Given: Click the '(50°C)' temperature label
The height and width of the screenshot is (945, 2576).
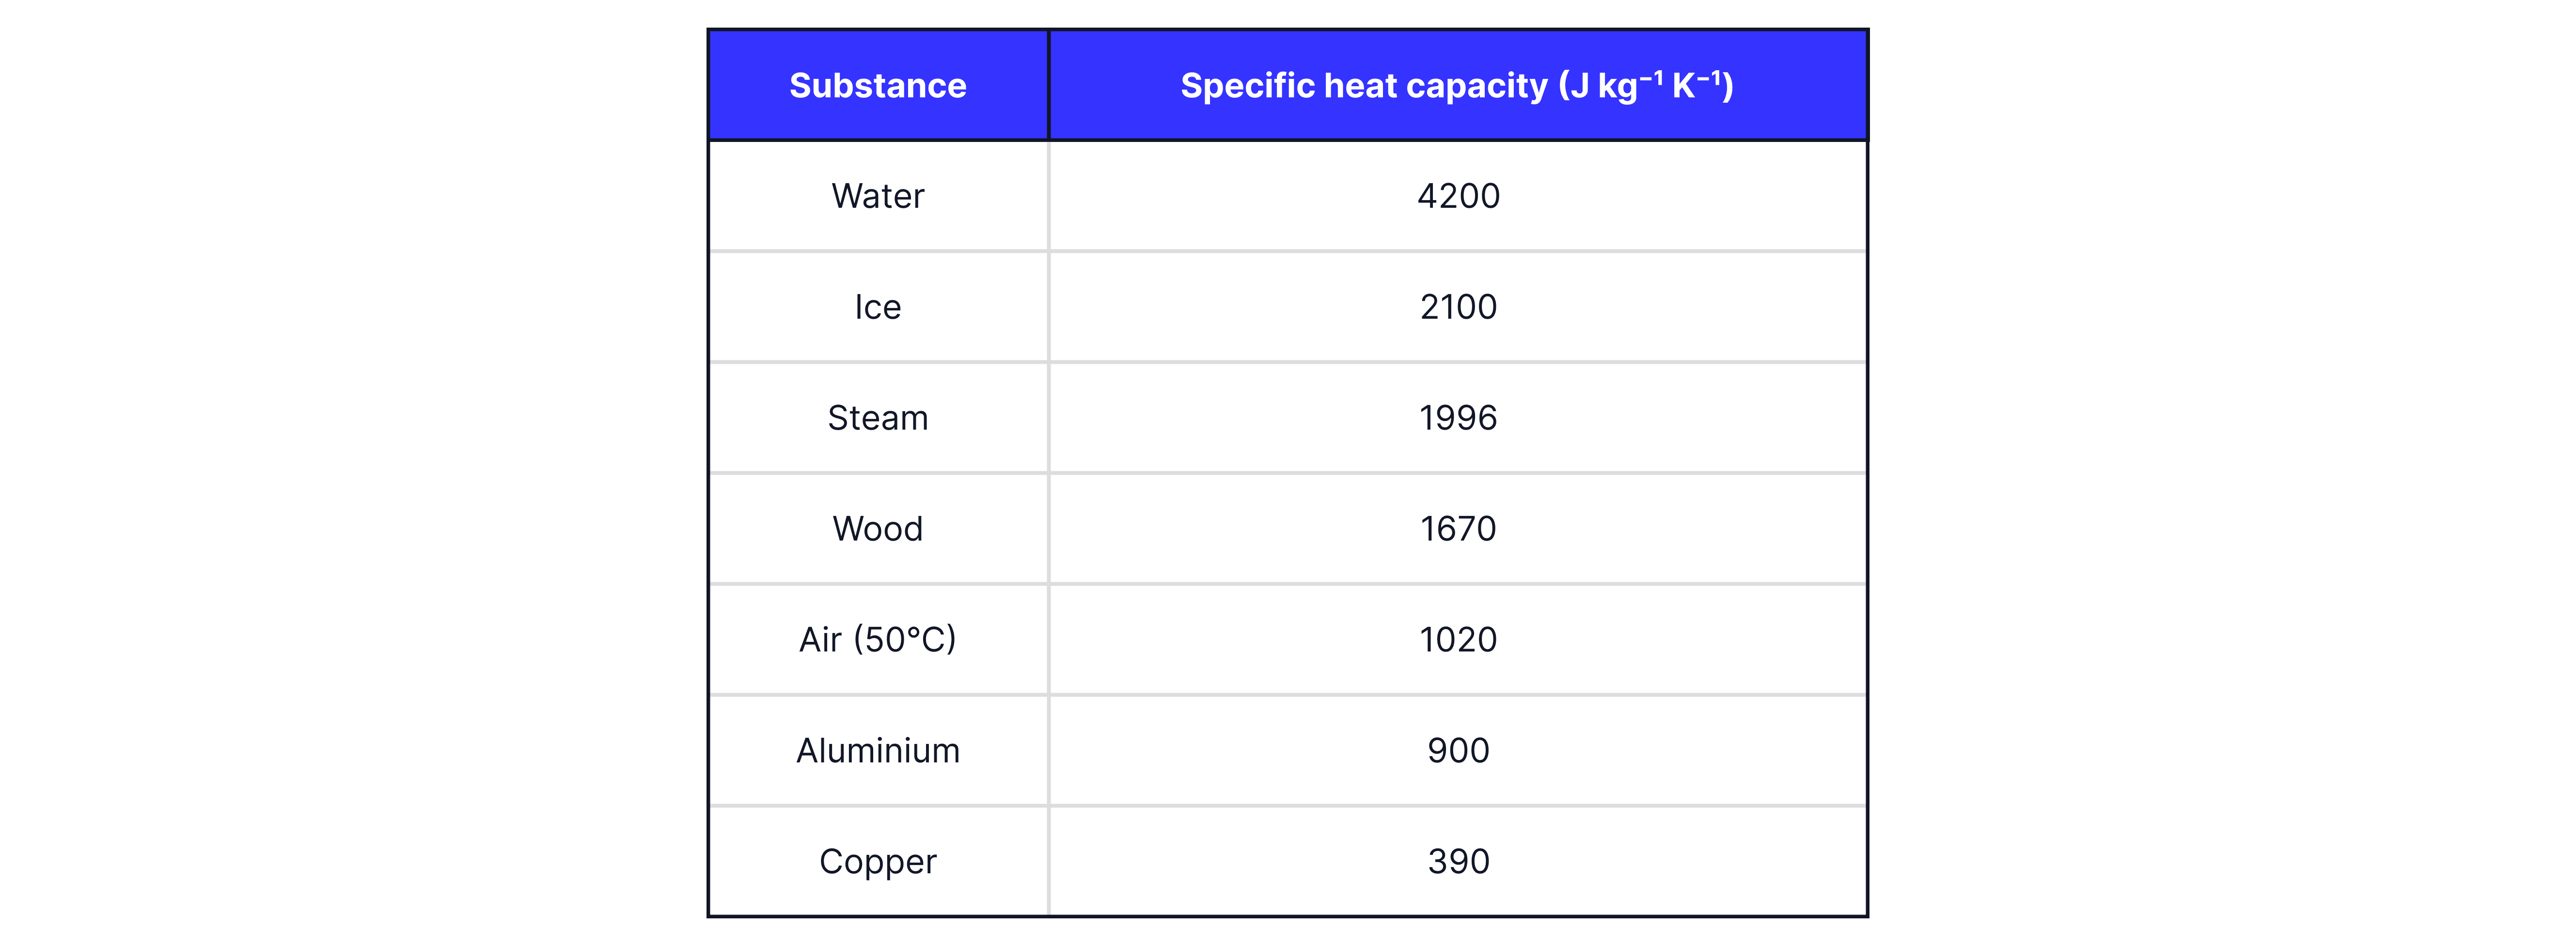Looking at the screenshot, I should [904, 640].
